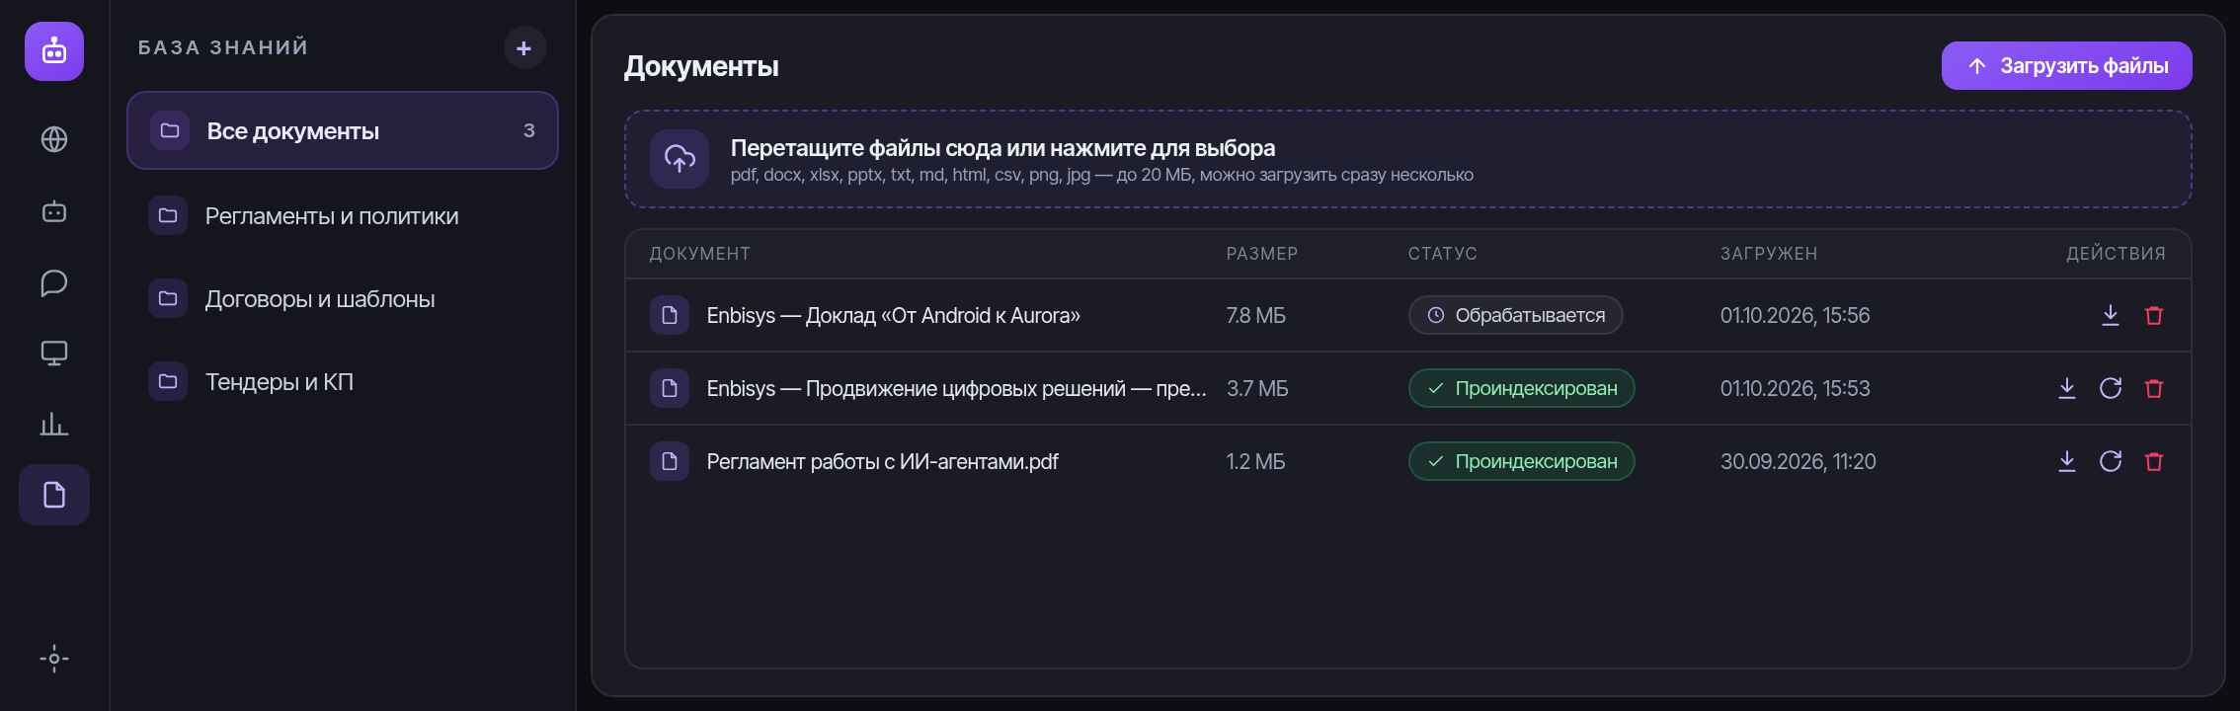This screenshot has height=711, width=2240.
Task: Click the «Обрабатывается» status badge
Action: [1516, 315]
